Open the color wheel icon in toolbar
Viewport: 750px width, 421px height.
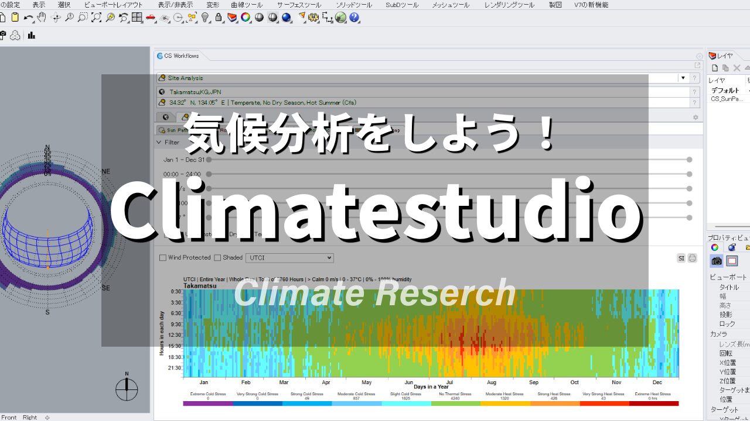pos(246,18)
